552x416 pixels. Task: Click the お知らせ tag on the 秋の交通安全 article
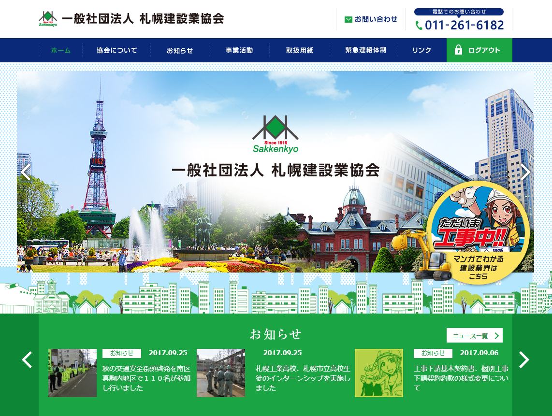point(122,353)
